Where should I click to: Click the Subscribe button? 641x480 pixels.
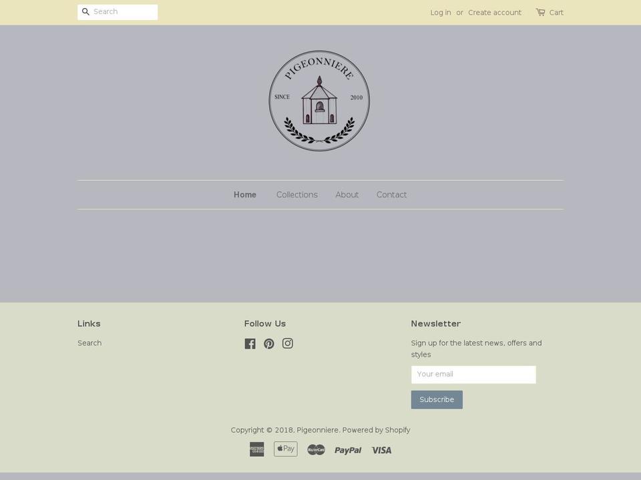pyautogui.click(x=437, y=399)
